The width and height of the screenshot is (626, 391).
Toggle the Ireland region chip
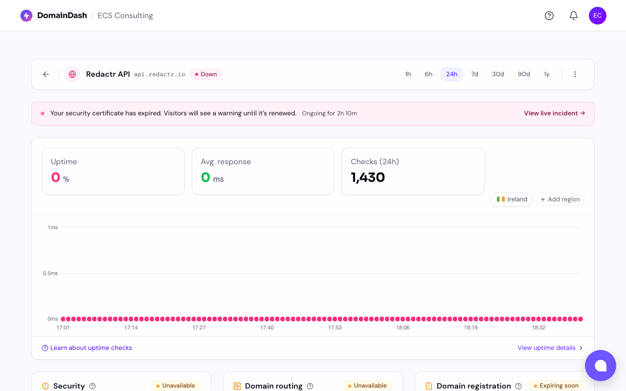click(x=512, y=199)
